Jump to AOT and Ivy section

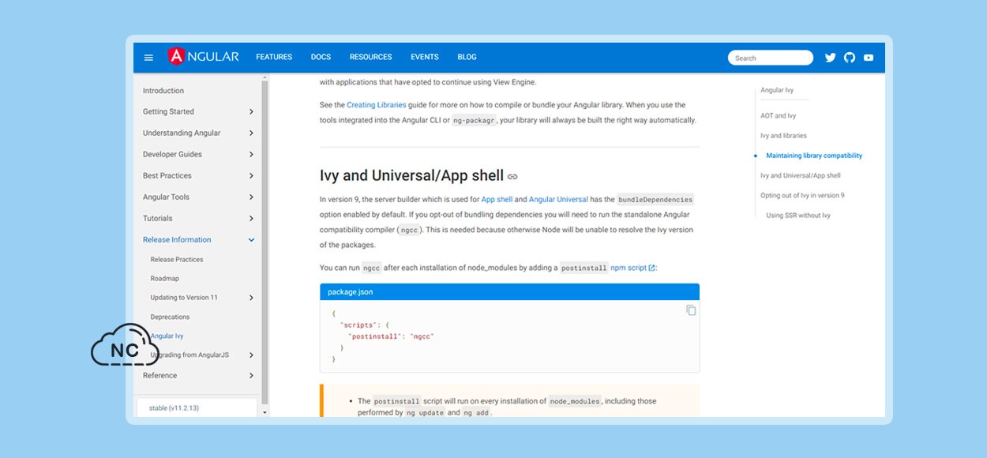coord(779,116)
